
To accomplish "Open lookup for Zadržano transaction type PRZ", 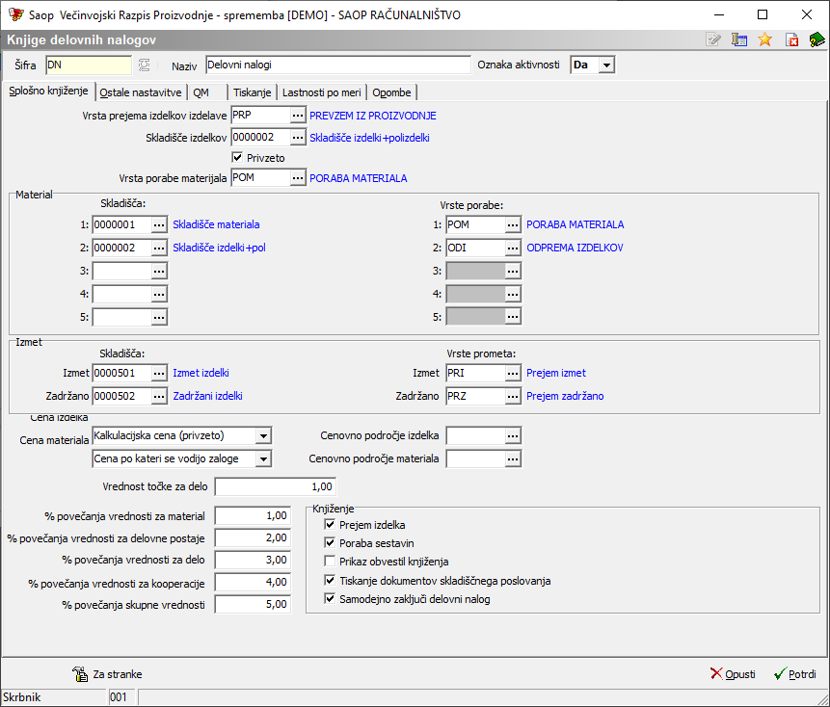I will point(513,396).
